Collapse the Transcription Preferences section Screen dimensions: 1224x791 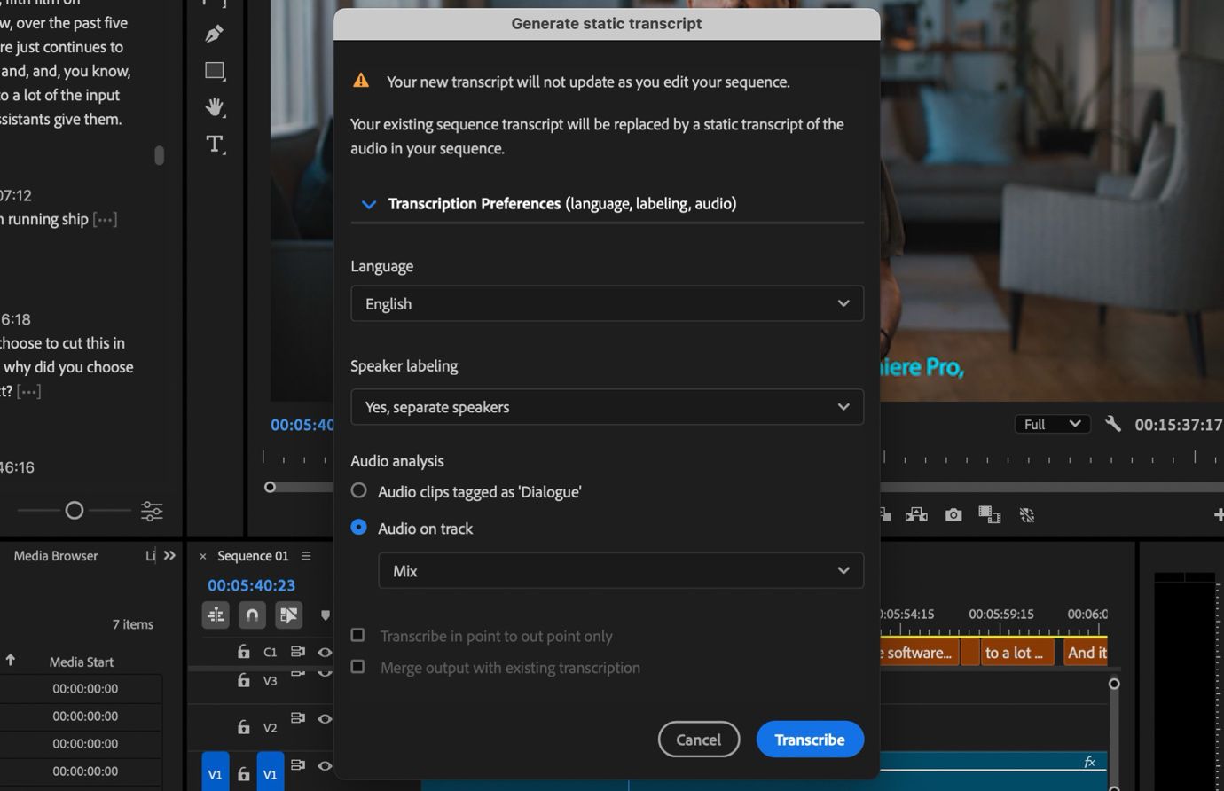368,204
